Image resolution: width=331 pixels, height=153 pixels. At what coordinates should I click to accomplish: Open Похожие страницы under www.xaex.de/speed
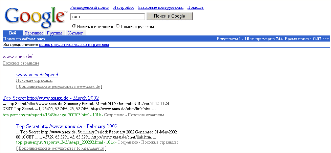tap(34, 80)
